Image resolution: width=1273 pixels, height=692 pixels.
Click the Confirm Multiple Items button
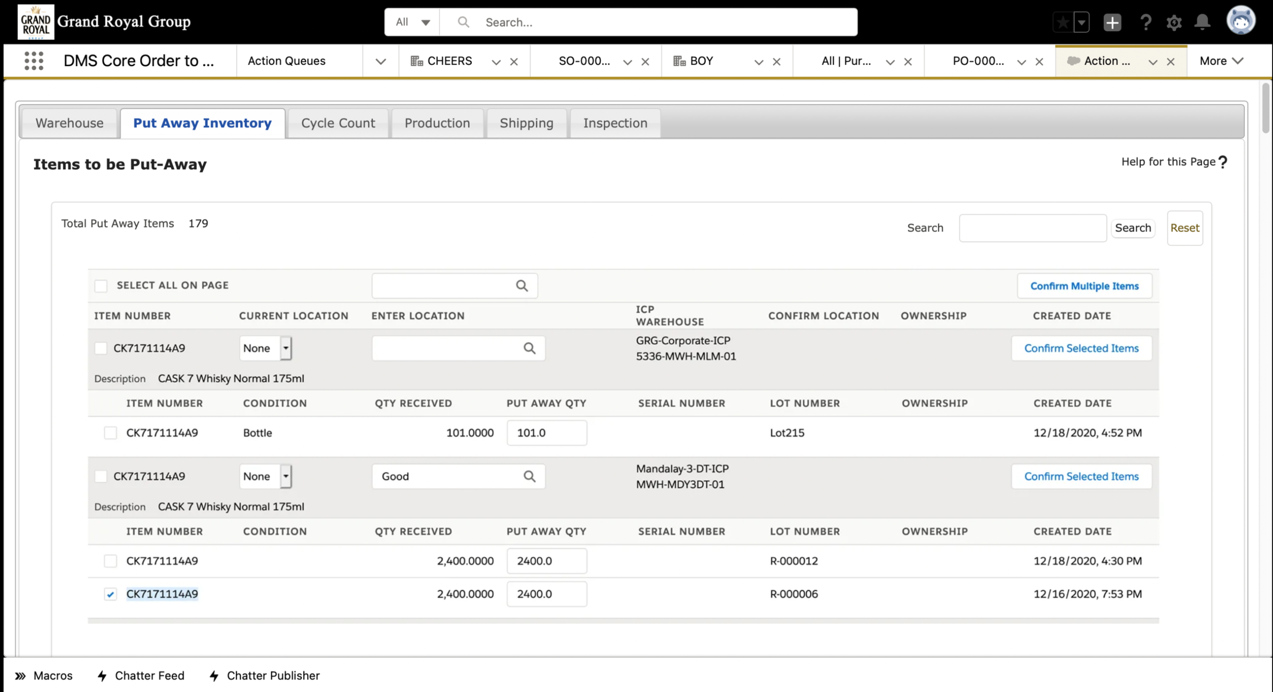click(x=1084, y=286)
